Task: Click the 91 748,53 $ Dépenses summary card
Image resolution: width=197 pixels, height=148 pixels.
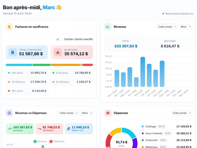Action: click(x=49, y=129)
